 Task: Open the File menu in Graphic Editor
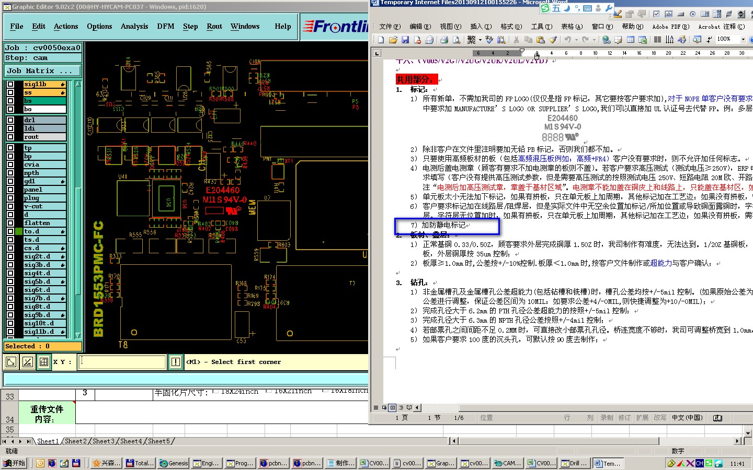coord(17,26)
